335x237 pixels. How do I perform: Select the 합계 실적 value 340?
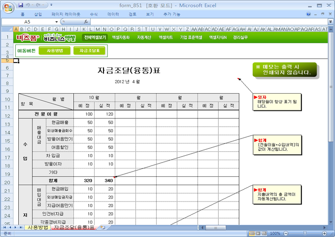(104, 180)
